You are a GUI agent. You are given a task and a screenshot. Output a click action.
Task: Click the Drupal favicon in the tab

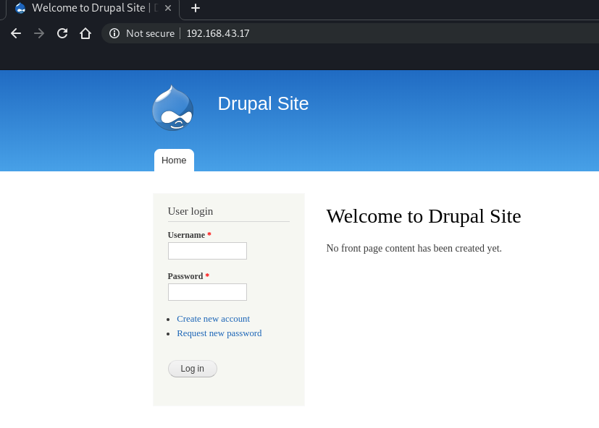(x=20, y=8)
